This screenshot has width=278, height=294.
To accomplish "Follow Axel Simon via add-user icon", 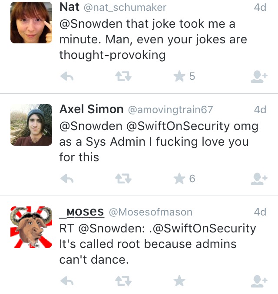I will (x=258, y=178).
